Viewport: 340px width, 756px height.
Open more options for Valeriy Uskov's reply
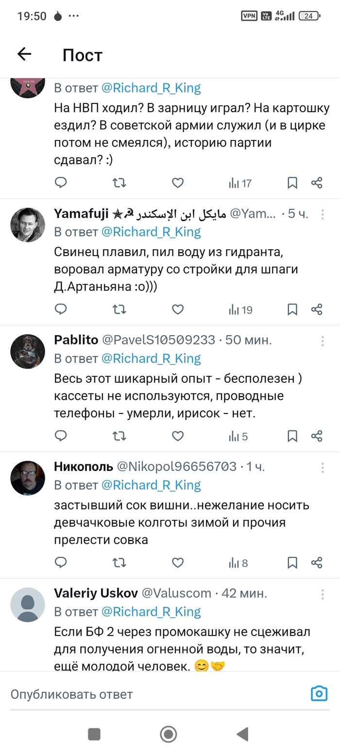pos(323,594)
